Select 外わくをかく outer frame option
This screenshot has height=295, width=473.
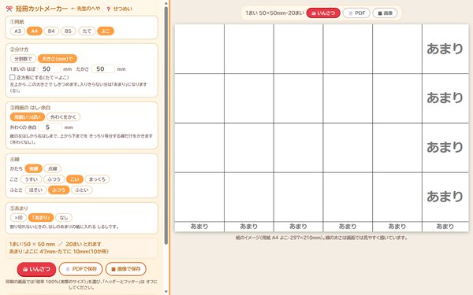point(63,116)
